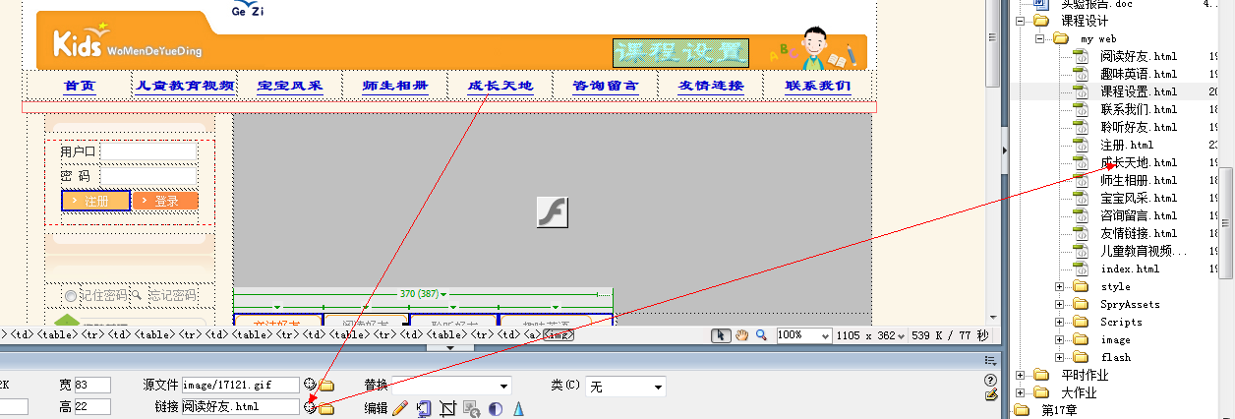Select 注册.html in Files panel
Screen dimensions: 1235x419
(1127, 145)
